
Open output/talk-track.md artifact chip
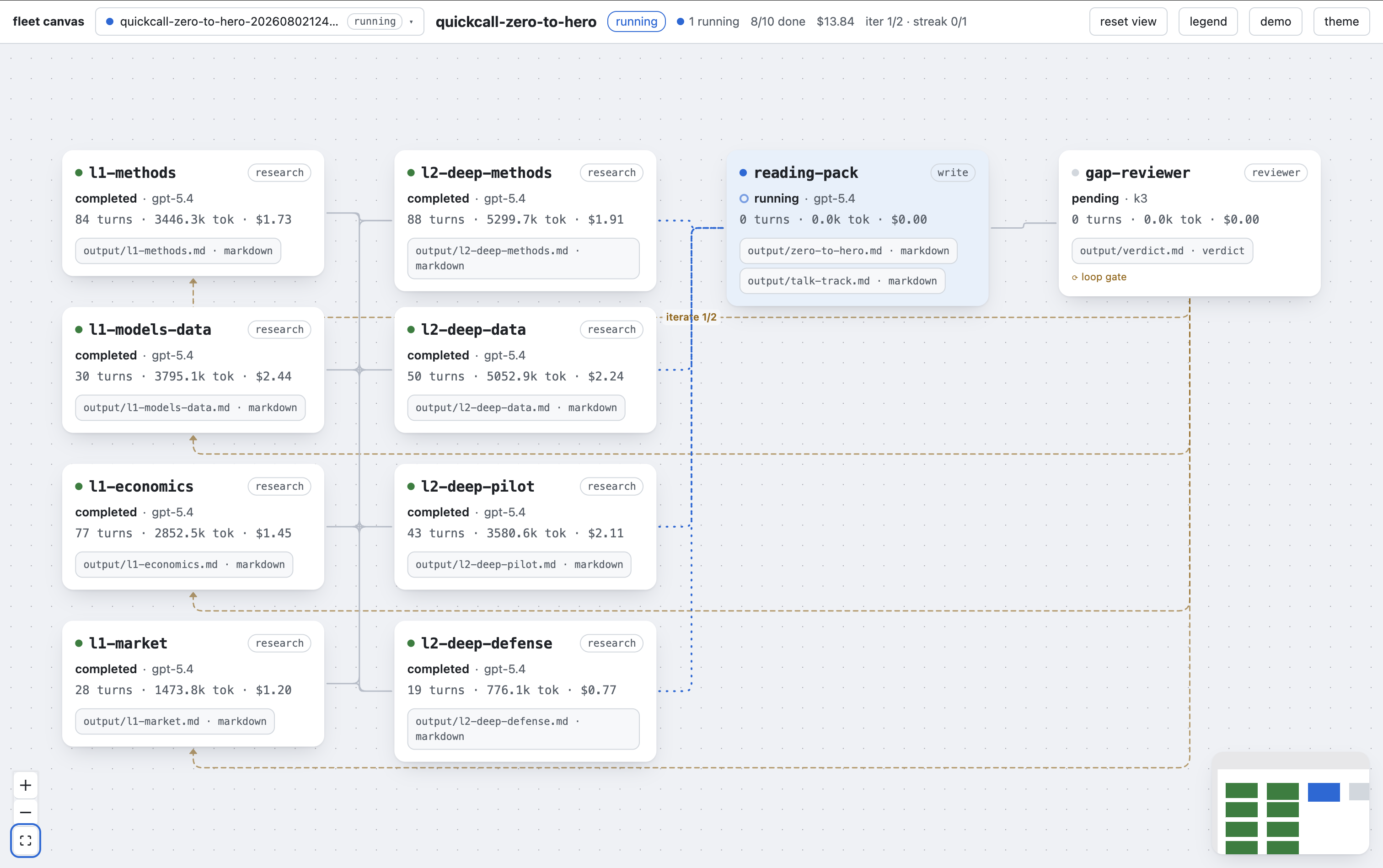[x=842, y=281]
